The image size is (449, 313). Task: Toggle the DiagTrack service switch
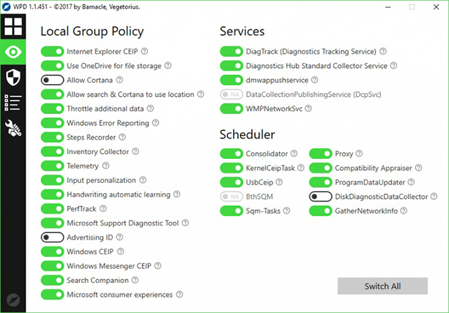click(x=232, y=51)
